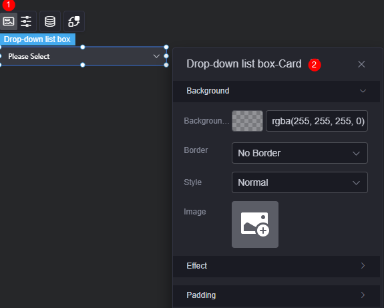Collapse the Background section chevron
Screen dimensions: 384x308
[363, 91]
